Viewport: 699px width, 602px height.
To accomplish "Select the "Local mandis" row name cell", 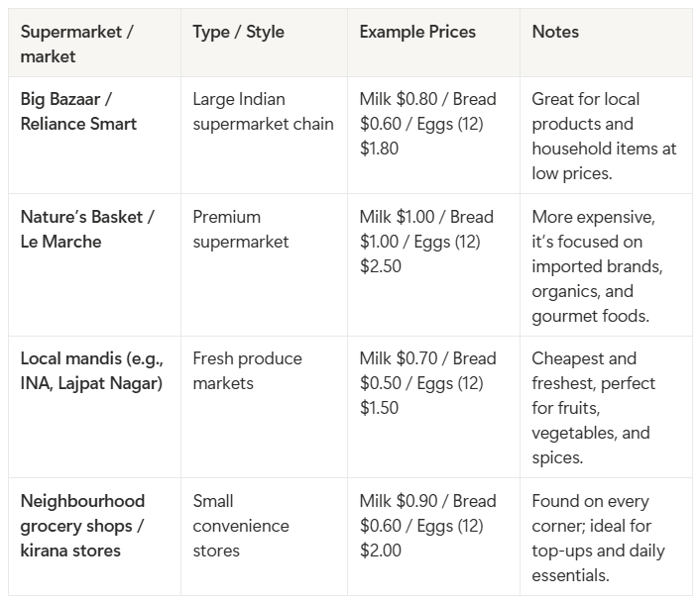I will pyautogui.click(x=91, y=370).
